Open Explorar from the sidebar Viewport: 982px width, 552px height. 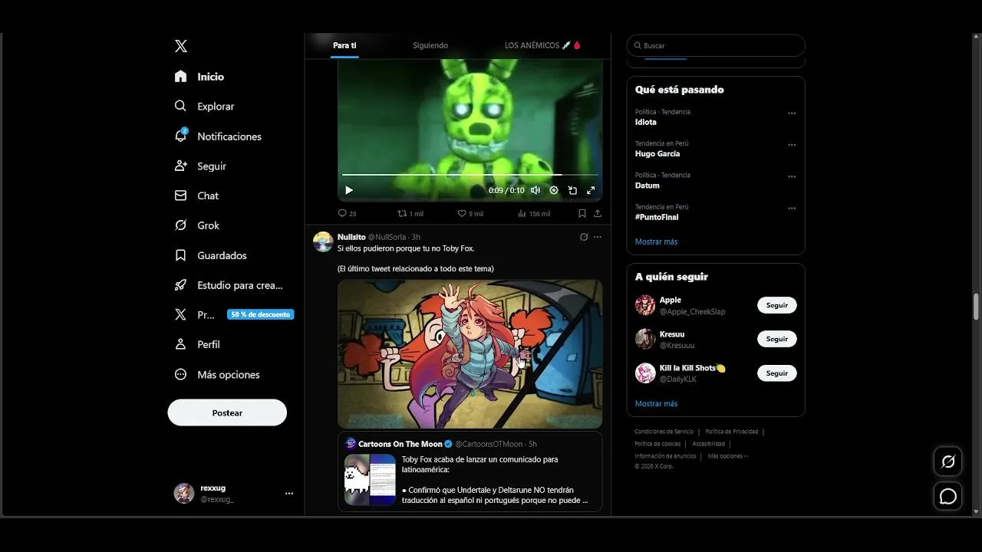coord(204,107)
